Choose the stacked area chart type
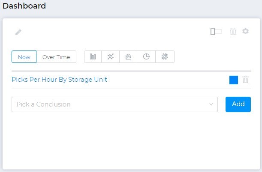The image size is (262, 172). click(x=128, y=56)
